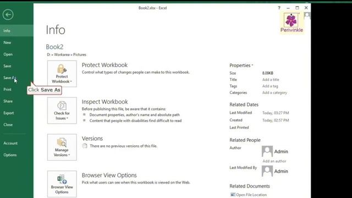Click the Last Modified By Admin avatar
Viewport: 352px width, 198px height.
tap(267, 171)
